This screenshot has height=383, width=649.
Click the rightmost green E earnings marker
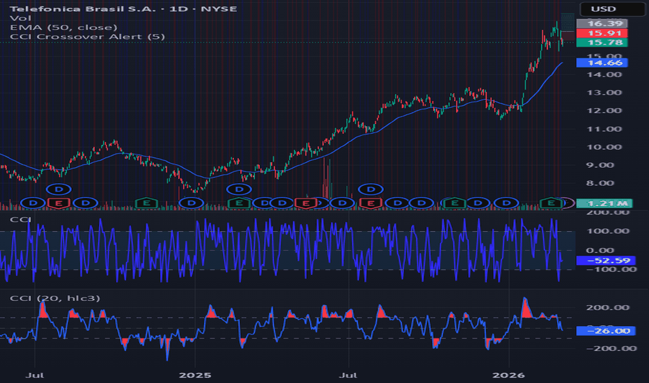coord(552,203)
